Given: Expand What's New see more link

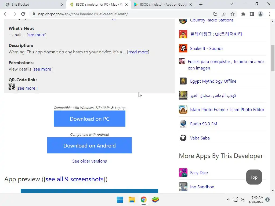Looking at the screenshot, I should [x=37, y=35].
